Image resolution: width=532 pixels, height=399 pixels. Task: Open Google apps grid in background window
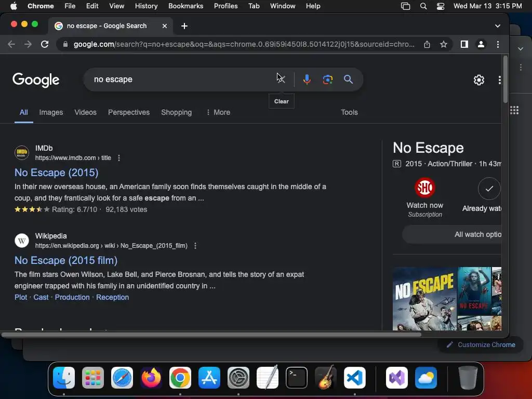[x=514, y=110]
